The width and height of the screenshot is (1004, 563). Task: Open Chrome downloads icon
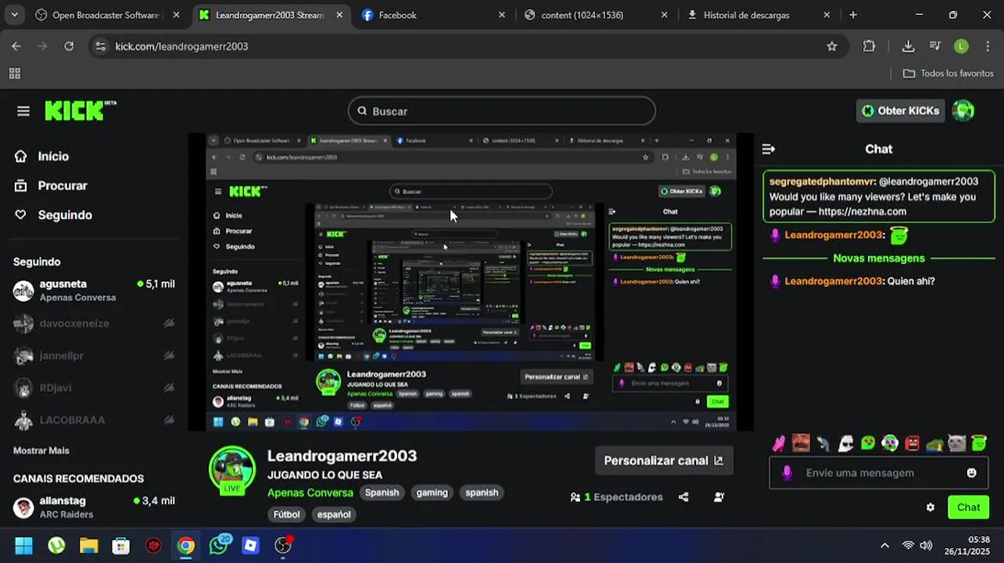click(908, 46)
